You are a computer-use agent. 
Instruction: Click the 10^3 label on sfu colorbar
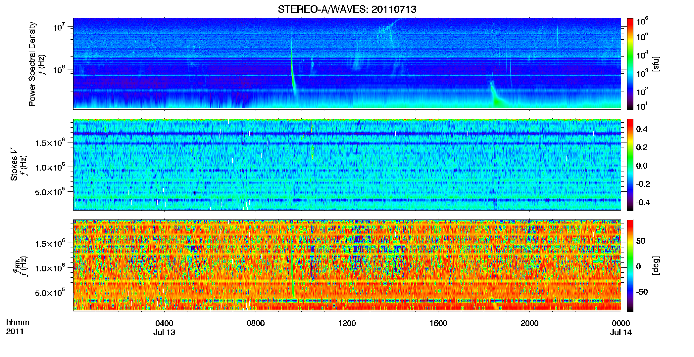tap(642, 73)
